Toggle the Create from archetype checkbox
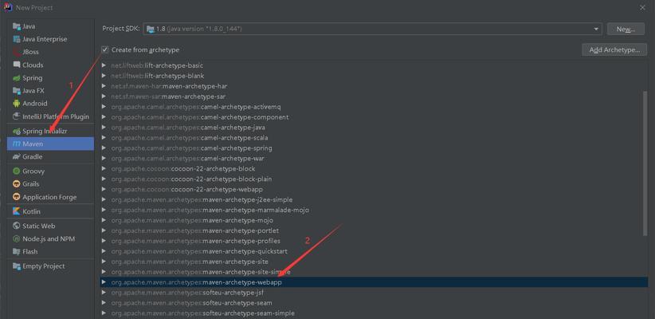This screenshot has height=319, width=655. tap(105, 49)
